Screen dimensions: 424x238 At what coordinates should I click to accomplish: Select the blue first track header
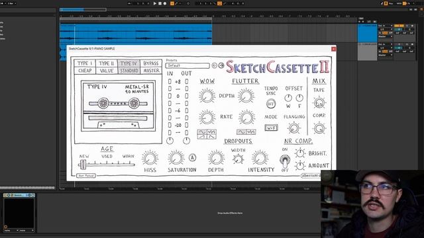(367, 33)
